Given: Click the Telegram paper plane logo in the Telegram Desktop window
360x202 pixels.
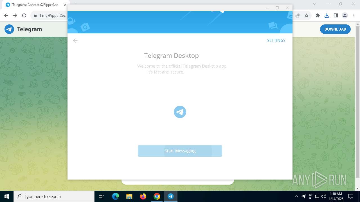Looking at the screenshot, I should coord(180,112).
